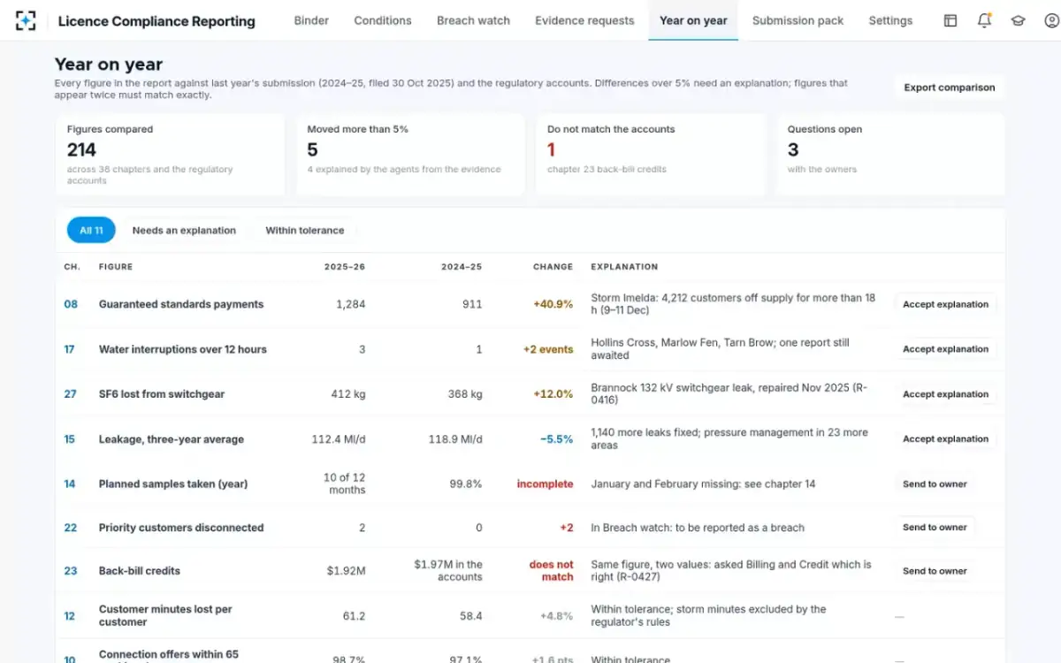Click the red 'incomplete' status

pyautogui.click(x=546, y=484)
